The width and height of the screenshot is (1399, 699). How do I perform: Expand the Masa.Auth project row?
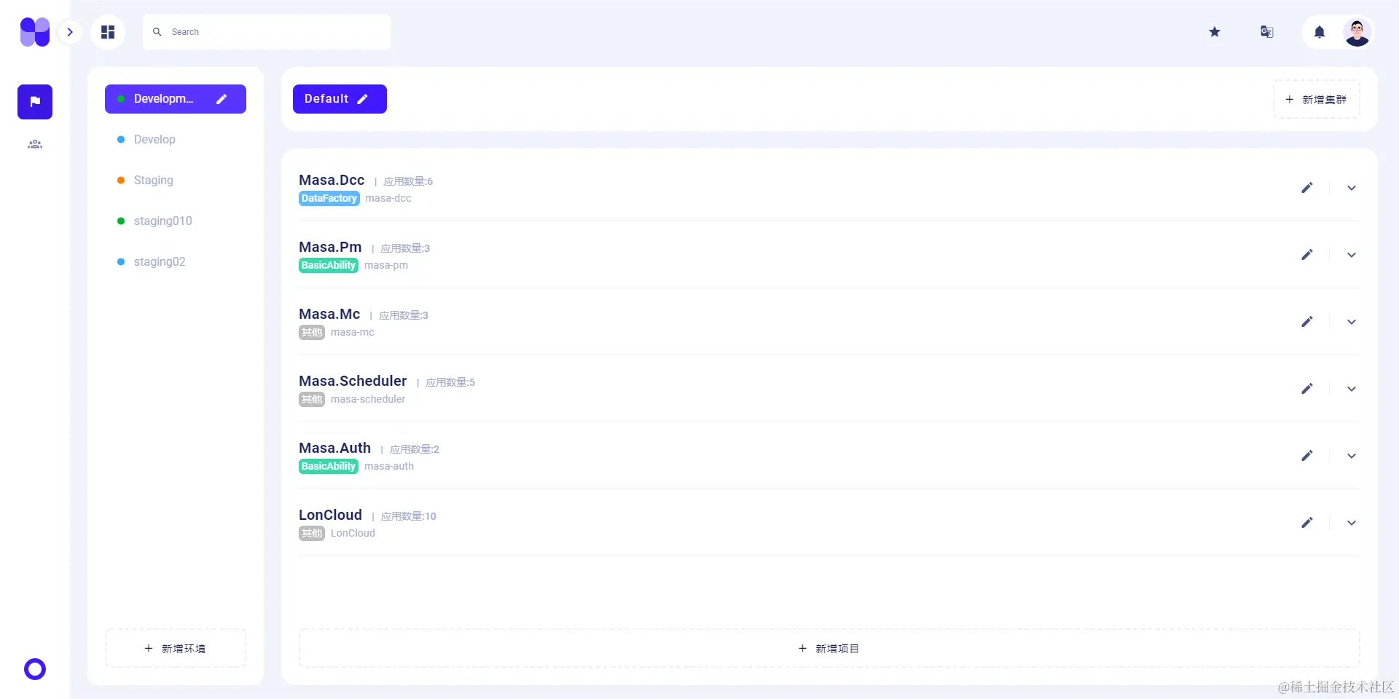pos(1352,456)
